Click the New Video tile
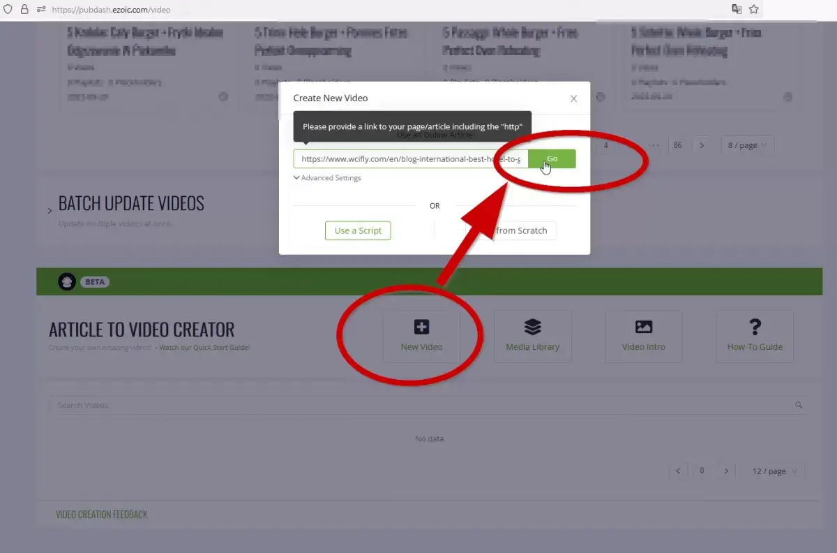The width and height of the screenshot is (837, 553). 421,337
